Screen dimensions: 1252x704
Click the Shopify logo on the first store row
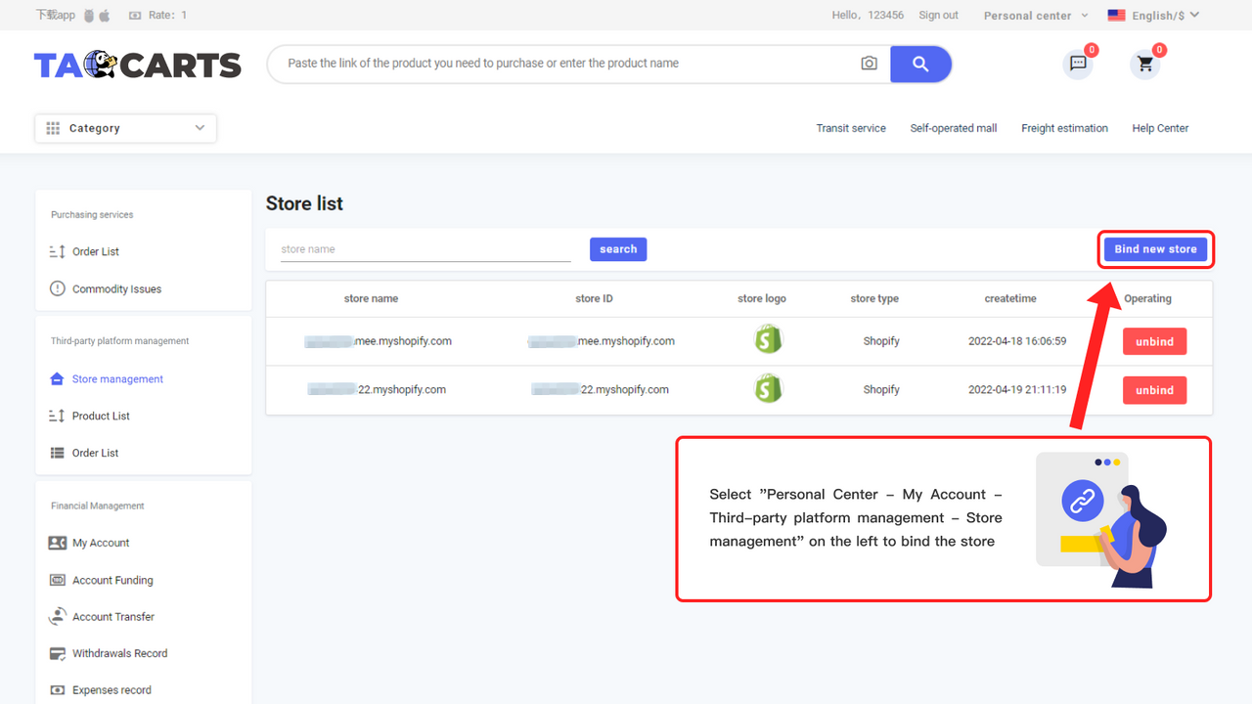pyautogui.click(x=768, y=339)
